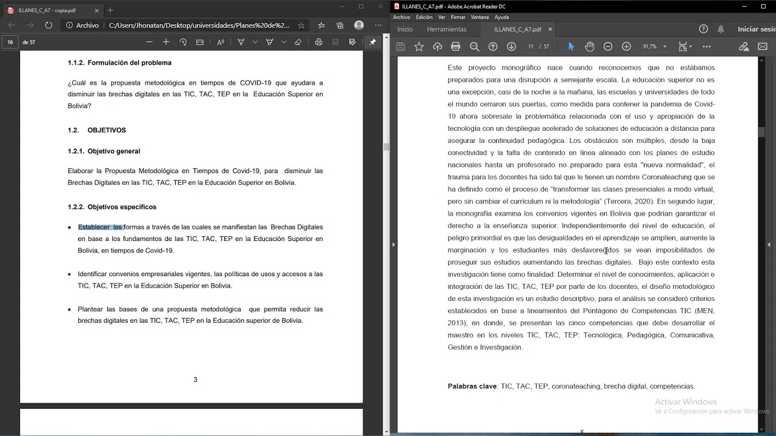Click the Edge PDF vertical scrollbar thumb
The width and height of the screenshot is (776, 436).
tap(386, 147)
